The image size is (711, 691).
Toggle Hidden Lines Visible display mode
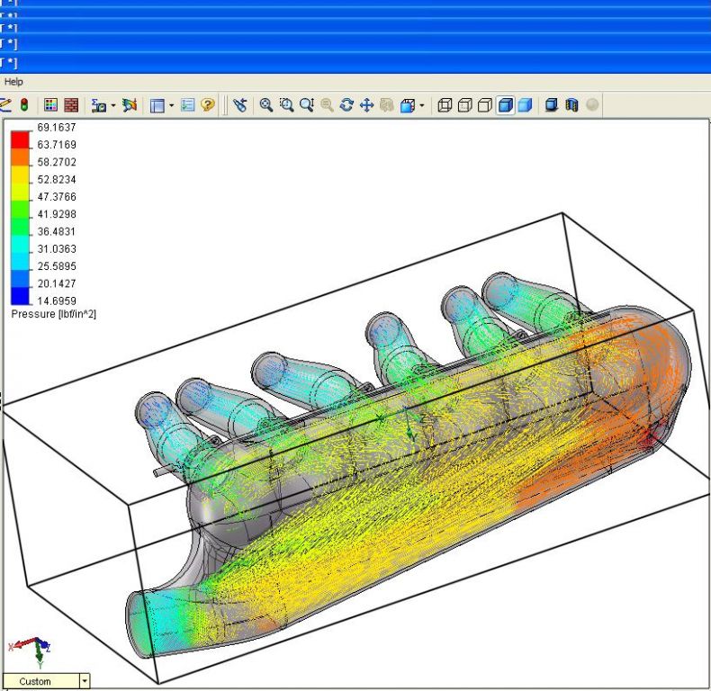[464, 105]
